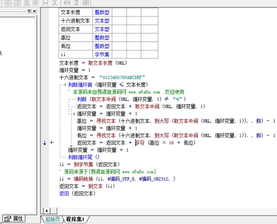Close the left docked panel

35,11
